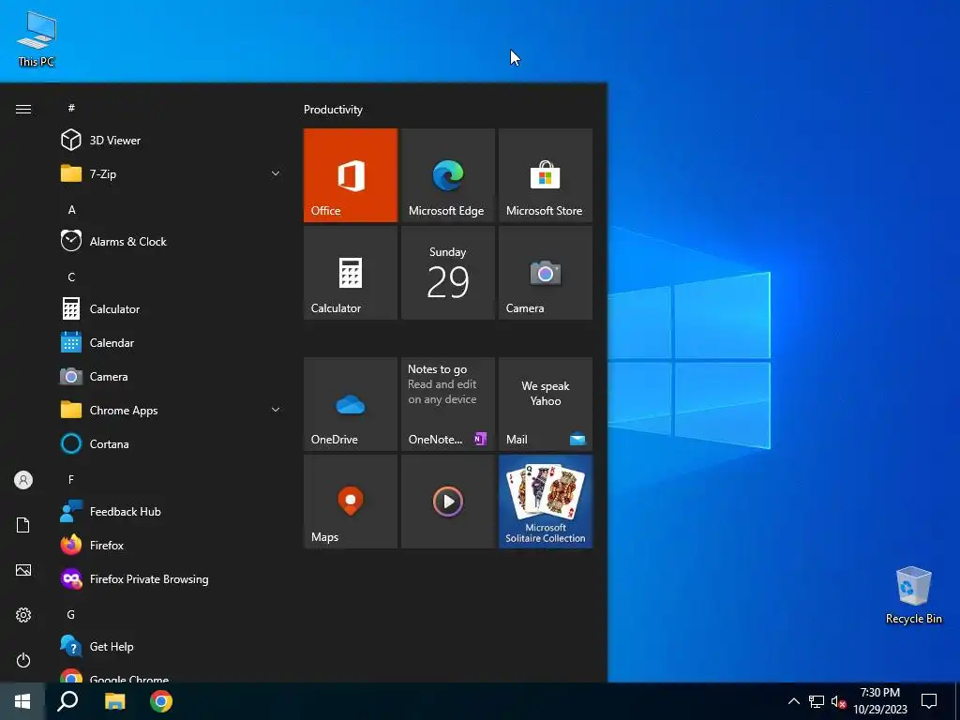Open the OneNote tile
Viewport: 960px width, 720px height.
click(447, 404)
